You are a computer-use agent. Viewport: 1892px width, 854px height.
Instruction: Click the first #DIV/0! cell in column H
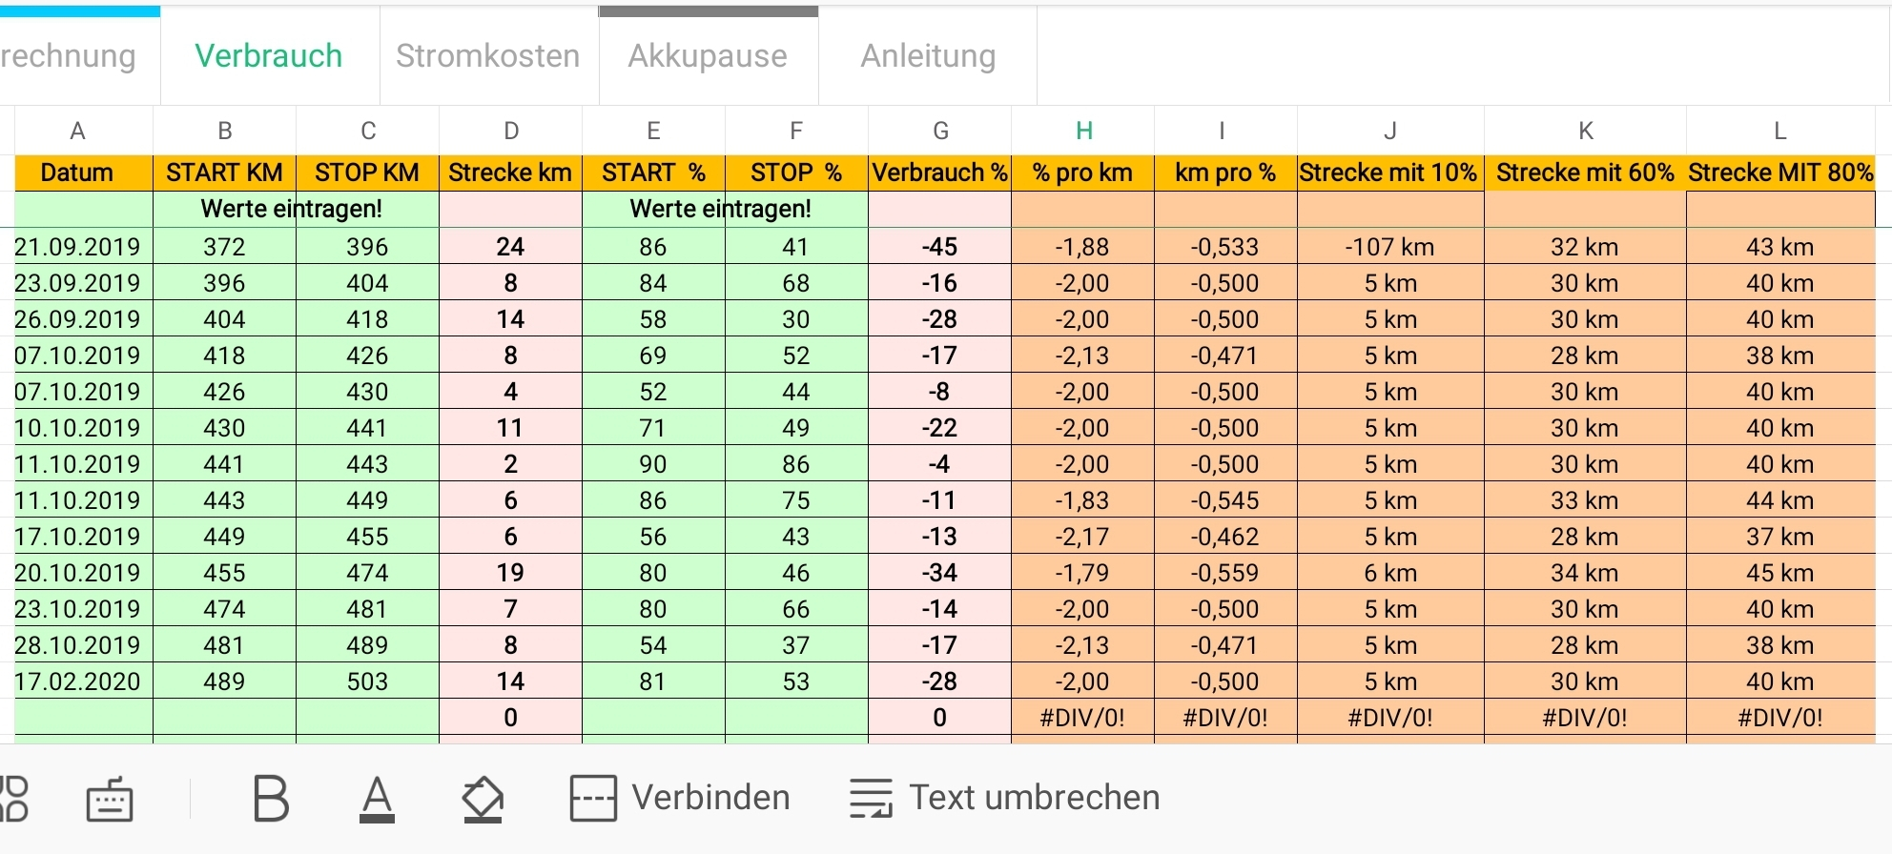[1082, 718]
